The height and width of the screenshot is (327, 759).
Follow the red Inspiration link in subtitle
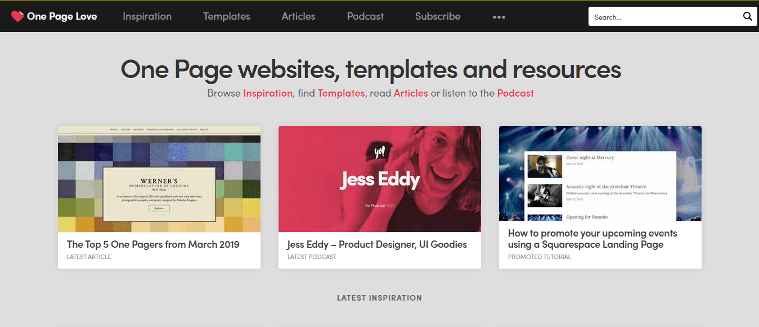pyautogui.click(x=268, y=93)
